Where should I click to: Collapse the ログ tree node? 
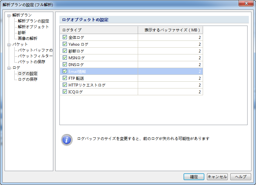pyautogui.click(x=9, y=68)
